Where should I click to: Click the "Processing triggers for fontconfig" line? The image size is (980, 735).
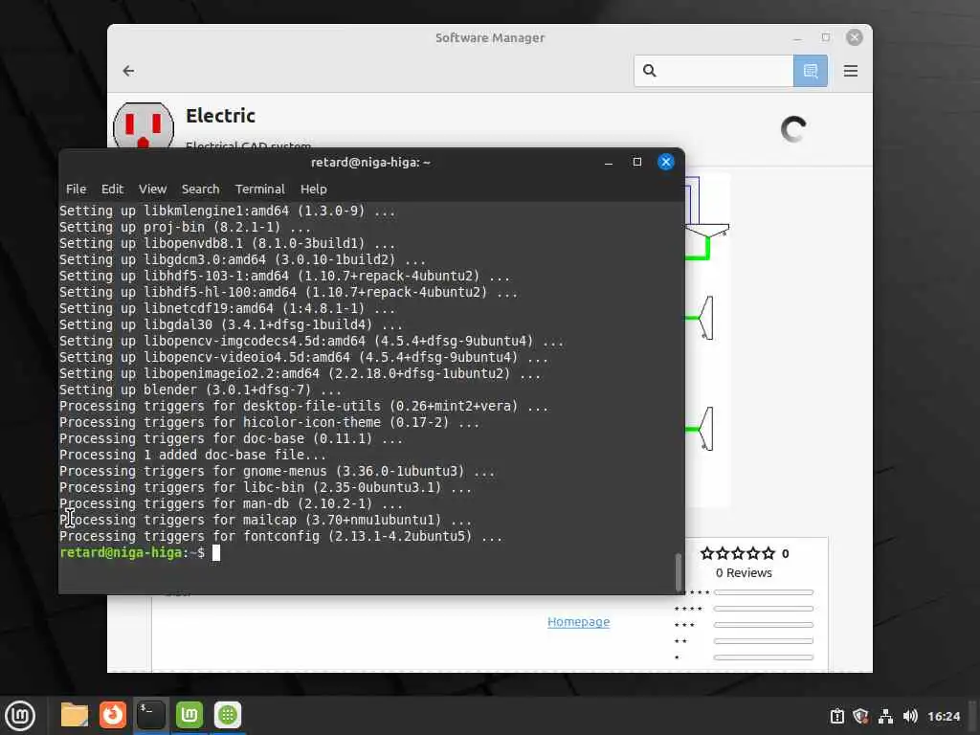point(280,536)
